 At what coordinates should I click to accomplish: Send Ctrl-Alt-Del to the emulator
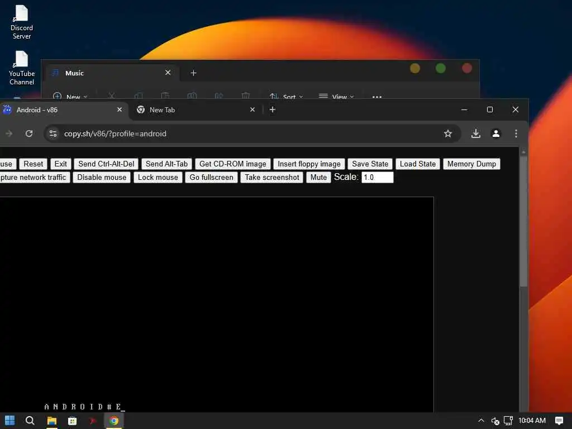point(106,164)
